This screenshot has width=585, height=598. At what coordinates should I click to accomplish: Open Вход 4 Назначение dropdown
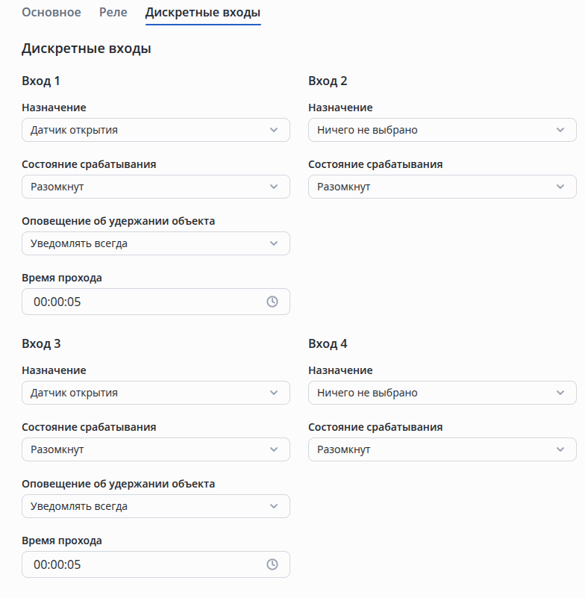(x=442, y=393)
